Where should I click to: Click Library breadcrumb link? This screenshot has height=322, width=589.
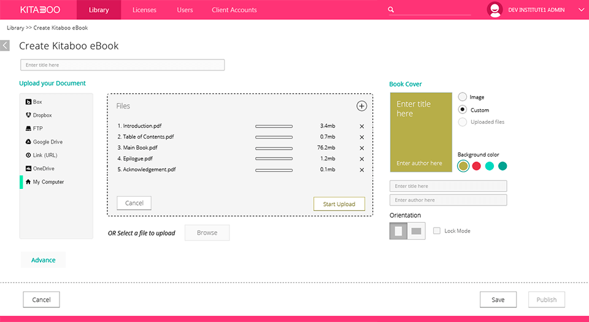(x=15, y=28)
